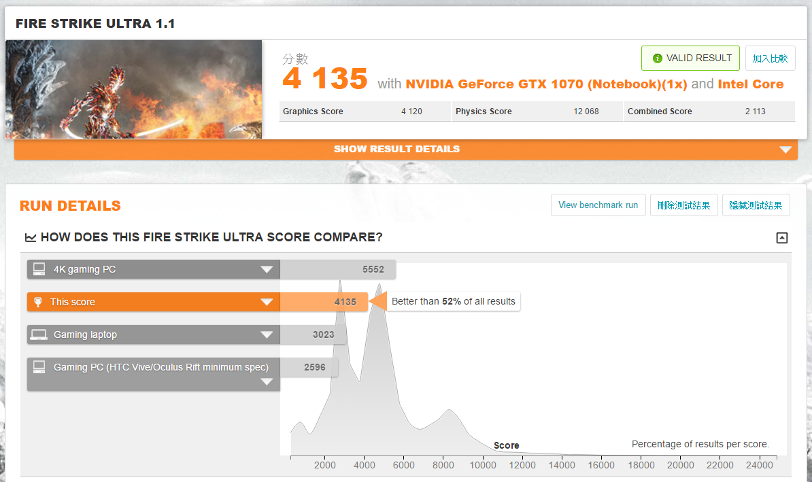Expand the 4K gaming PC dropdown arrow
812x482 pixels.
pos(267,270)
